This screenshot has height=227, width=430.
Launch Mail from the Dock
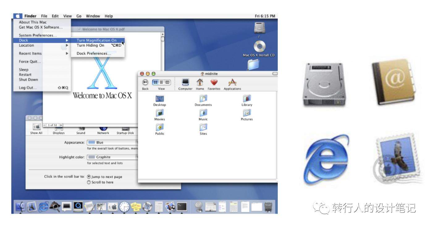[x=32, y=207]
